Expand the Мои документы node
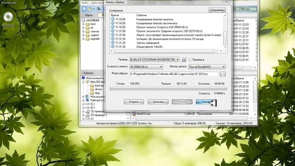The width and height of the screenshot is (295, 166). (83, 96)
